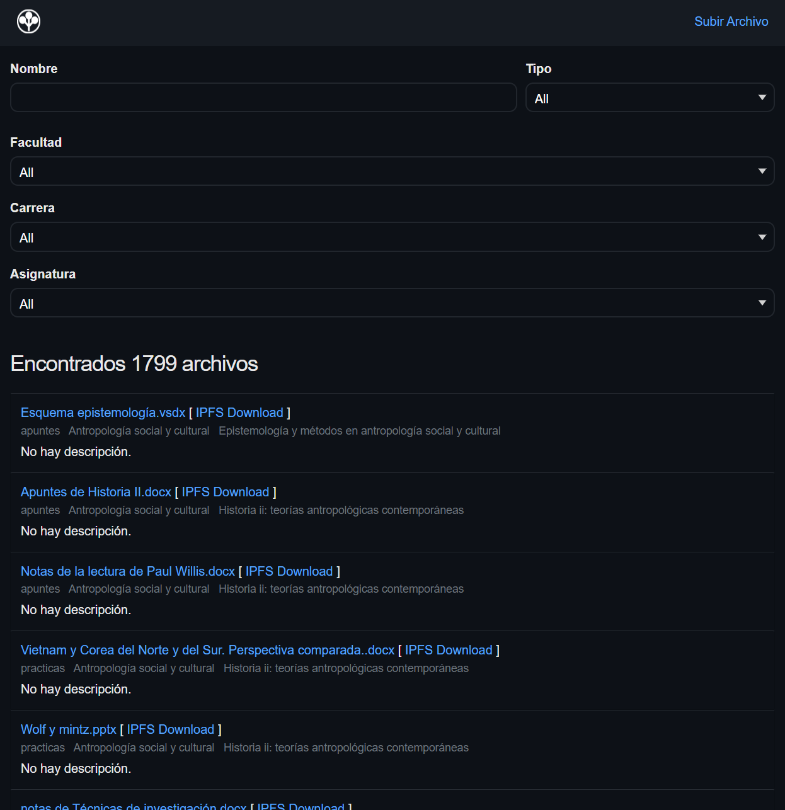Open the Carrera dropdown
785x810 pixels.
[x=392, y=237]
